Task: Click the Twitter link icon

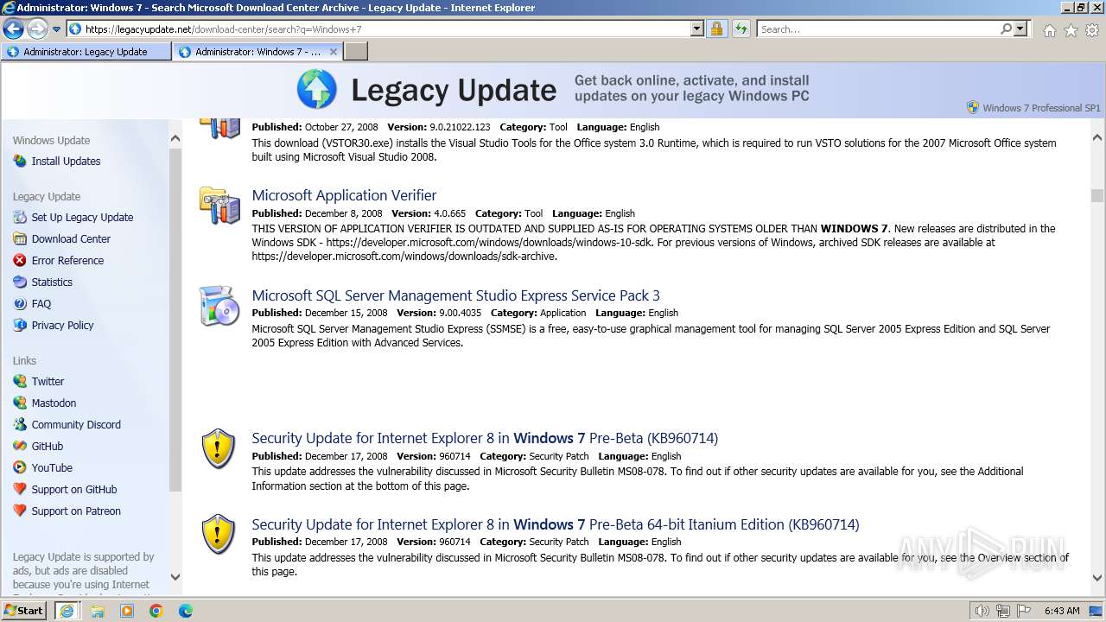Action: 20,382
